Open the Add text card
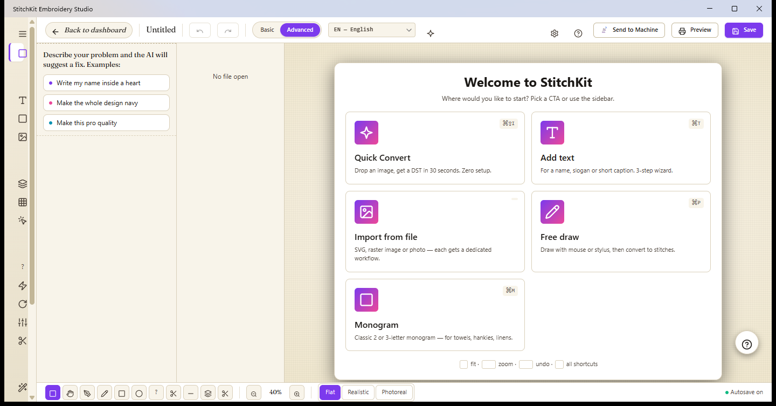Viewport: 776px width, 406px height. click(x=621, y=148)
